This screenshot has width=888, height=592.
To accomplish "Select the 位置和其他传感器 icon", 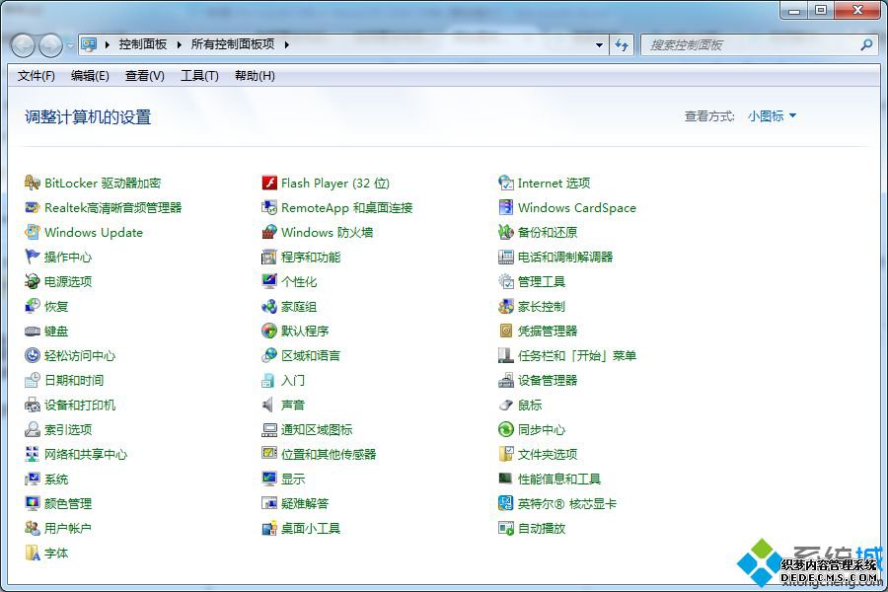I will click(x=269, y=454).
